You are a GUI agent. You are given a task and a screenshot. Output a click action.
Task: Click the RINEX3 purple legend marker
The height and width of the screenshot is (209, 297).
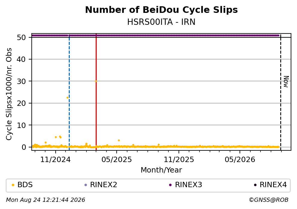point(170,185)
